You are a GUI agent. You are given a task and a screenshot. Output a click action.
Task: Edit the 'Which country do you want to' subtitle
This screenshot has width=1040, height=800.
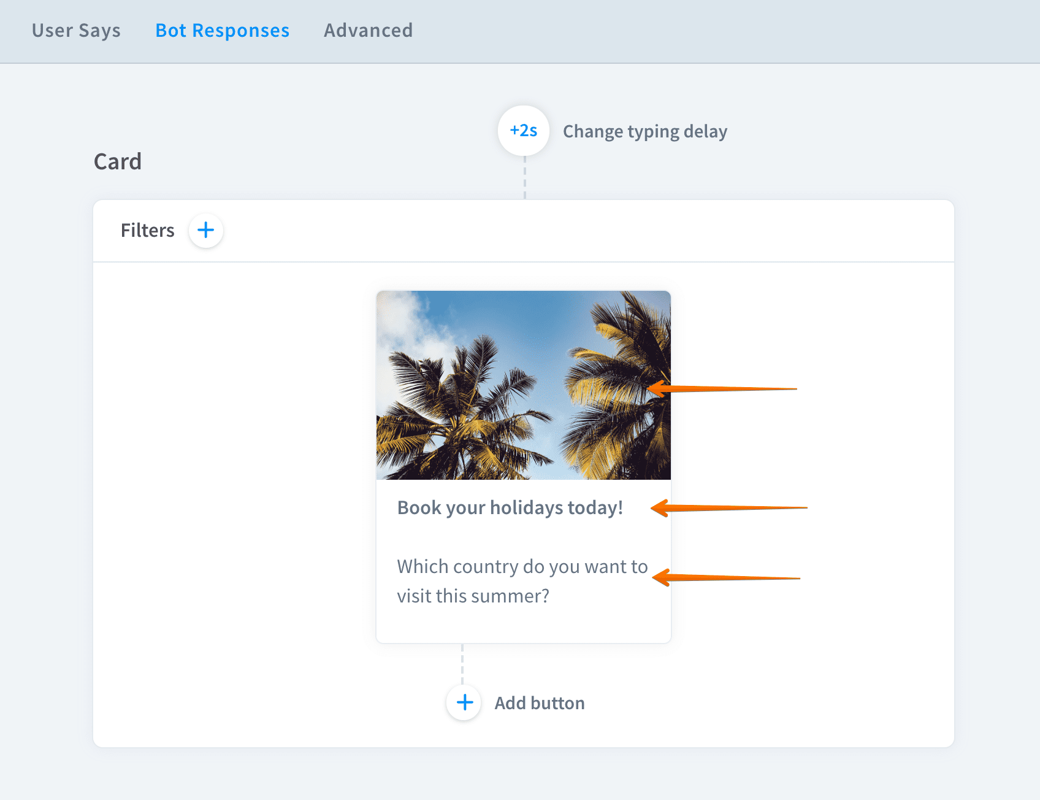coord(522,567)
